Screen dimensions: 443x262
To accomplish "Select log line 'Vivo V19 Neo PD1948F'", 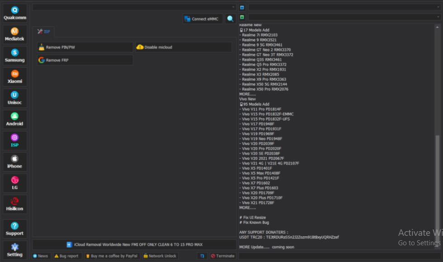I will [x=261, y=138].
